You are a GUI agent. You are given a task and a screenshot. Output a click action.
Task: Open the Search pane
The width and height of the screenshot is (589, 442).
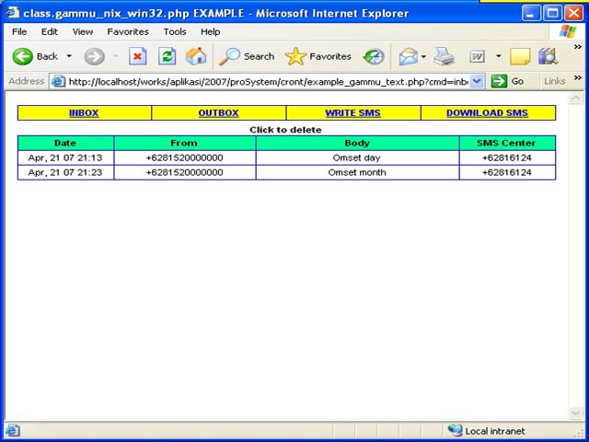[x=247, y=56]
